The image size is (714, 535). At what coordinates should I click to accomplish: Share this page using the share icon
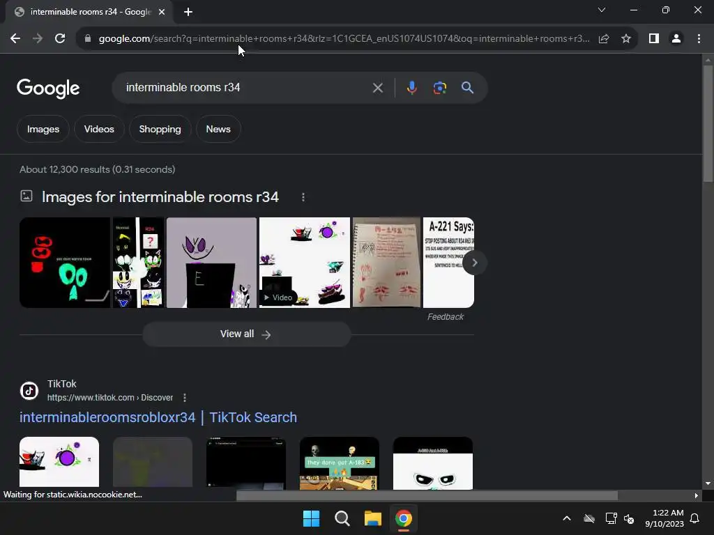pyautogui.click(x=604, y=39)
